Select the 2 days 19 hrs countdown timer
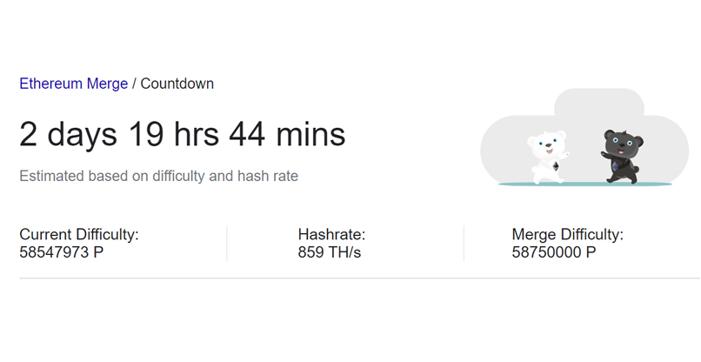This screenshot has width=701, height=362. tap(182, 135)
